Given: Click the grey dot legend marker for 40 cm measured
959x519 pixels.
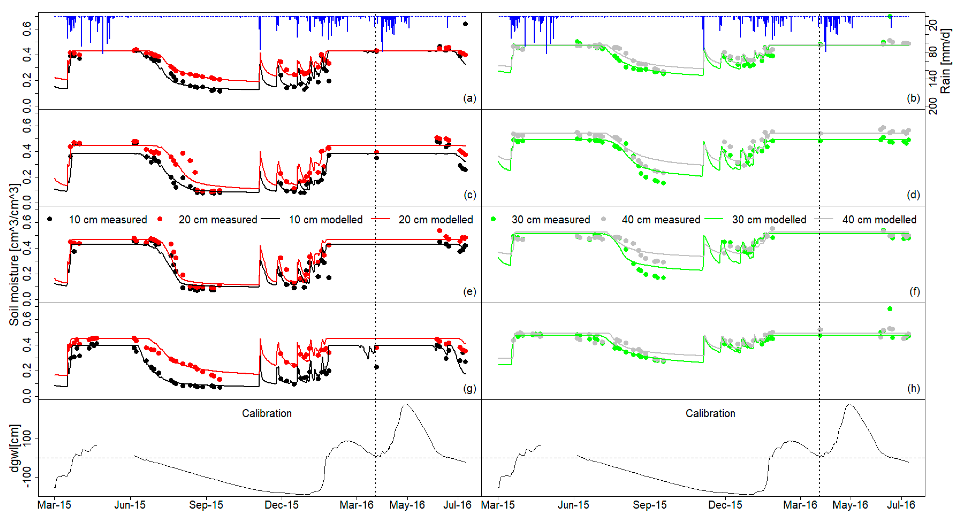Looking at the screenshot, I should 603,219.
